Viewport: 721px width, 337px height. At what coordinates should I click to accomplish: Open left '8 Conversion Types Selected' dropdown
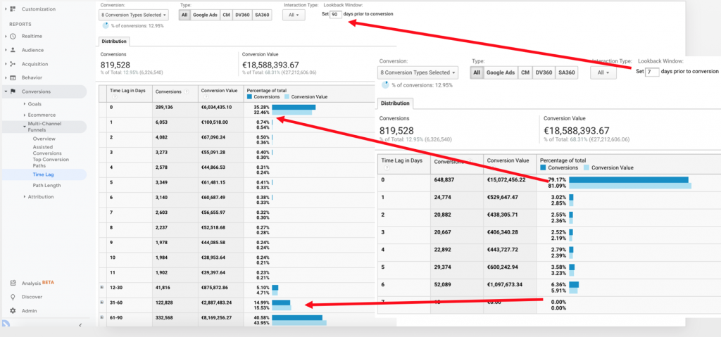tap(134, 14)
